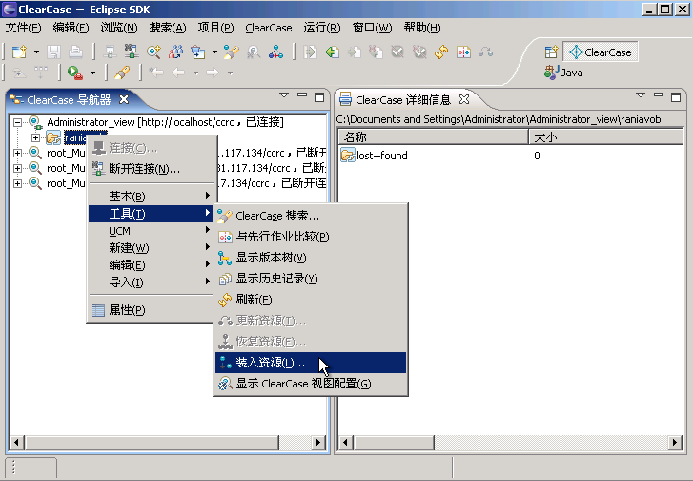Click the version tree toolbar icon
Image resolution: width=693 pixels, height=481 pixels.
point(275,52)
